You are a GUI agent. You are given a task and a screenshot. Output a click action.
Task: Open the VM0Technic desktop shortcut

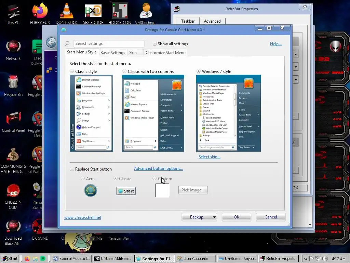point(146,14)
